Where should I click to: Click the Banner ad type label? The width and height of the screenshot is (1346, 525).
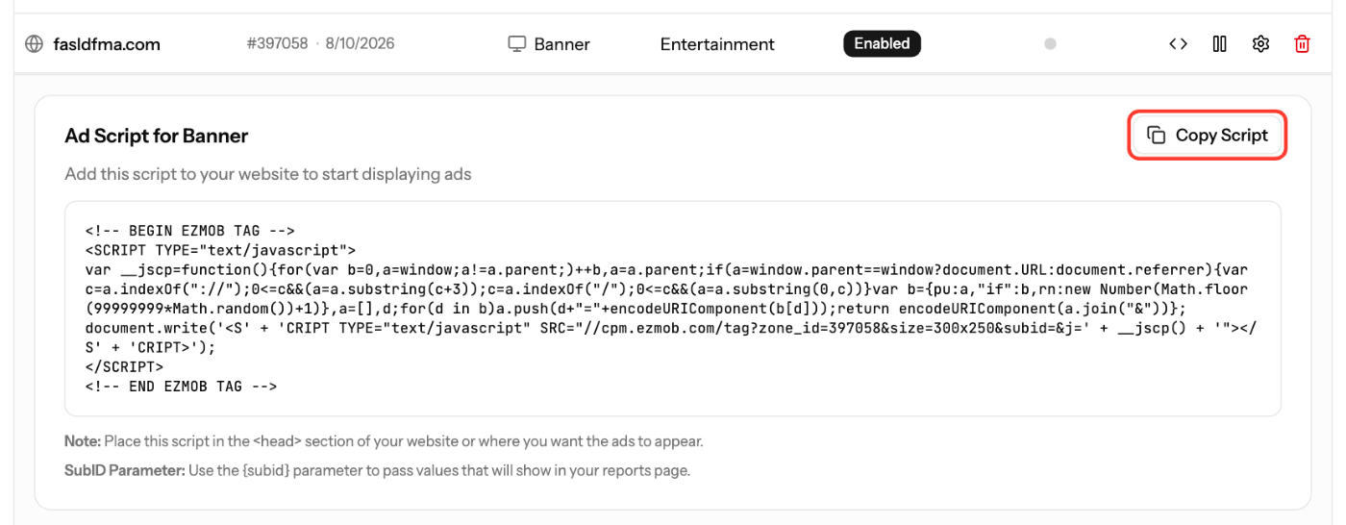[x=562, y=44]
